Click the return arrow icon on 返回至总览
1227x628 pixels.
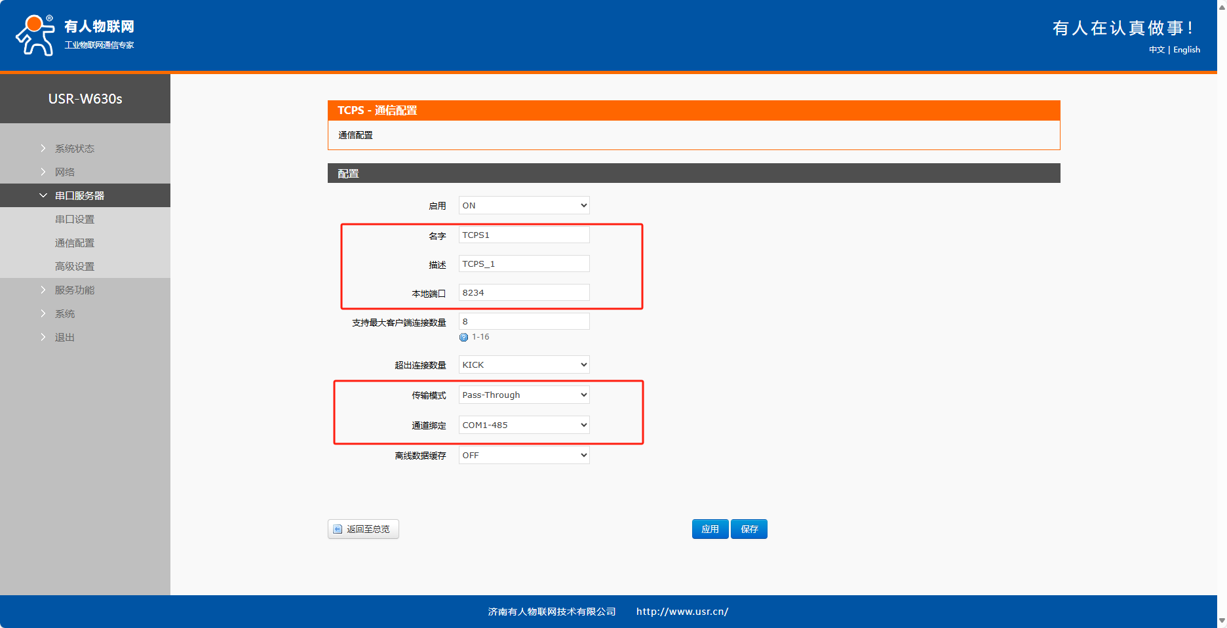point(338,529)
